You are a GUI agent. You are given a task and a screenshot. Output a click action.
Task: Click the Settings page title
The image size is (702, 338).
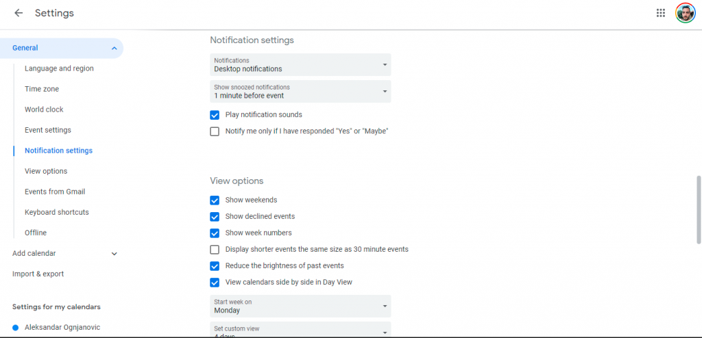coord(54,13)
